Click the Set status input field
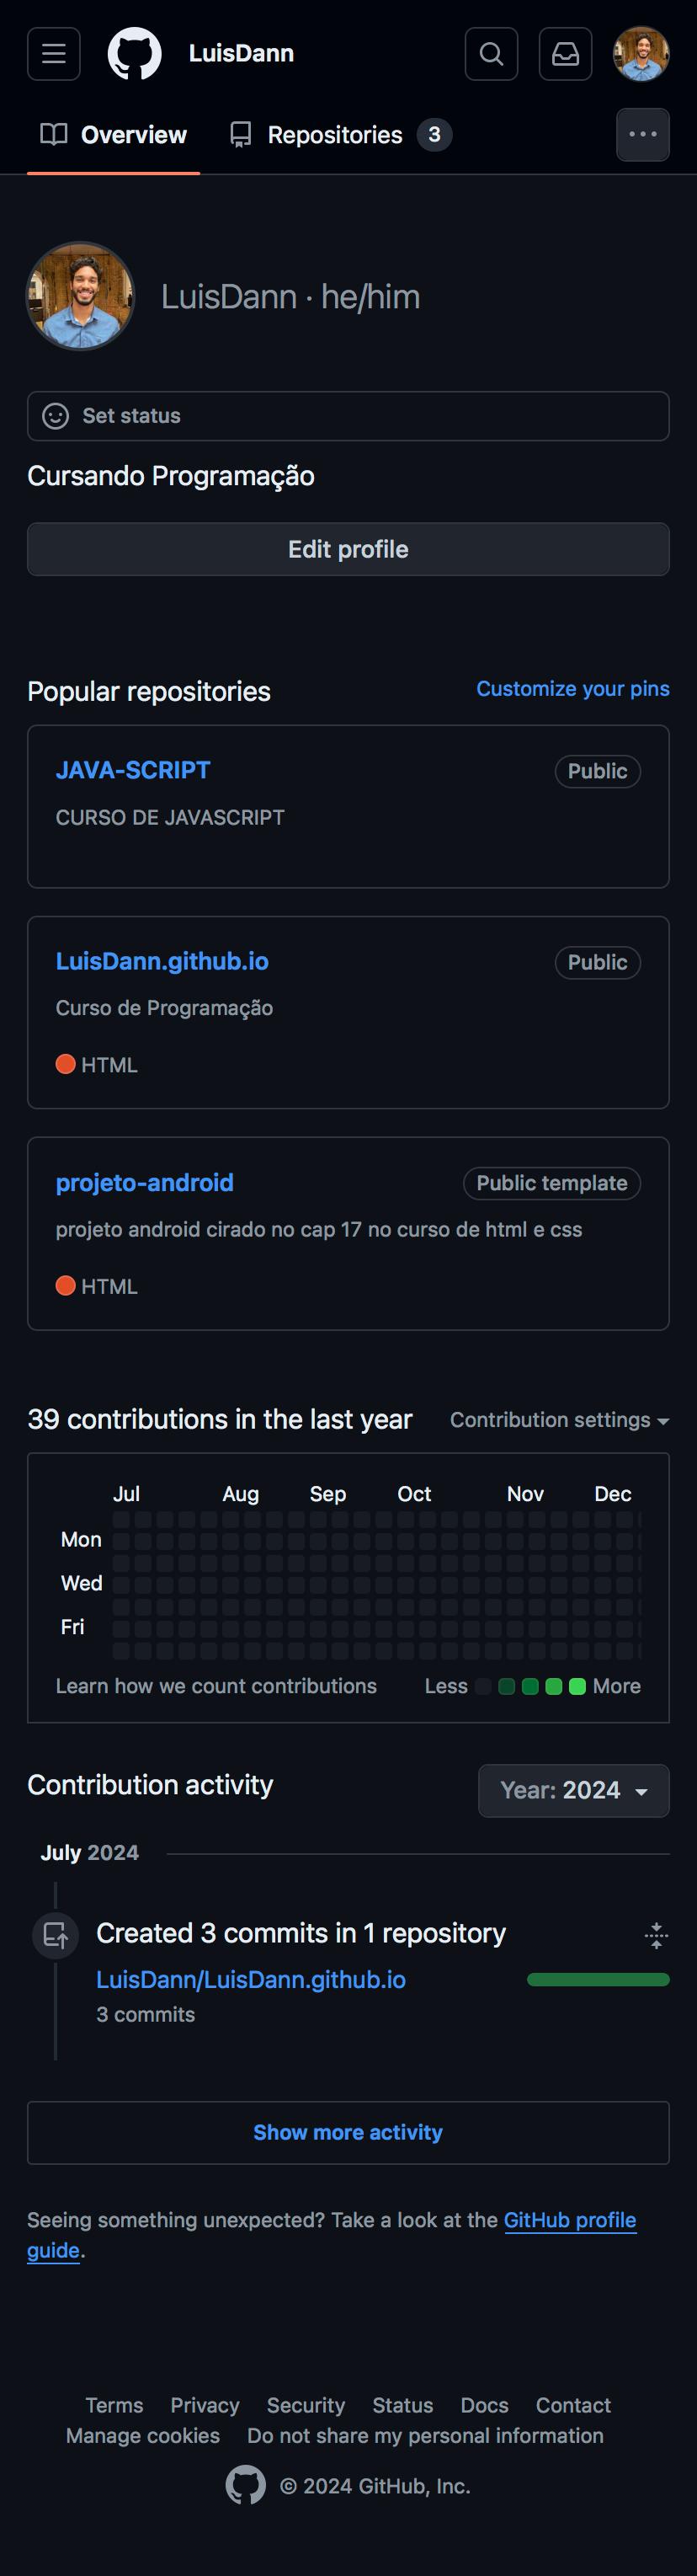 coord(348,416)
